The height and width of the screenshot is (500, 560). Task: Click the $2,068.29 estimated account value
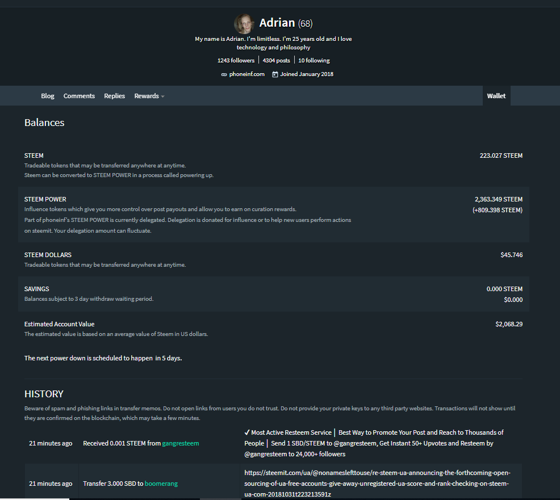click(508, 324)
